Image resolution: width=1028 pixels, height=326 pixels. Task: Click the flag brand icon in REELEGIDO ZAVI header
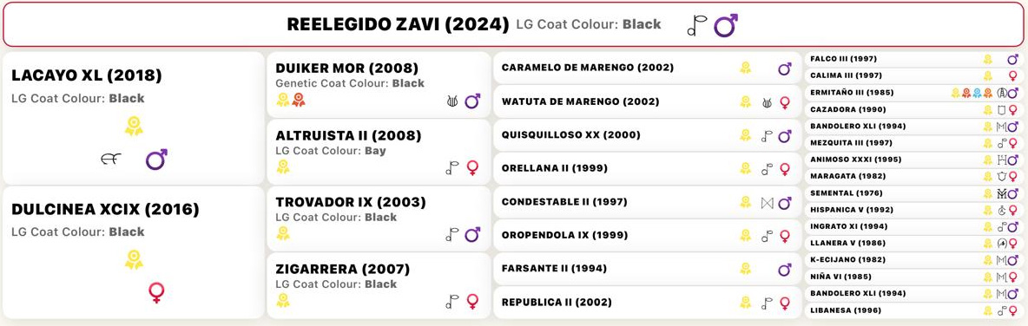point(697,25)
